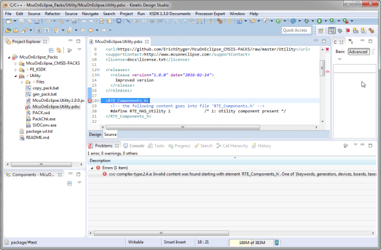
Task: Open the Navigate menu
Action: point(90,14)
